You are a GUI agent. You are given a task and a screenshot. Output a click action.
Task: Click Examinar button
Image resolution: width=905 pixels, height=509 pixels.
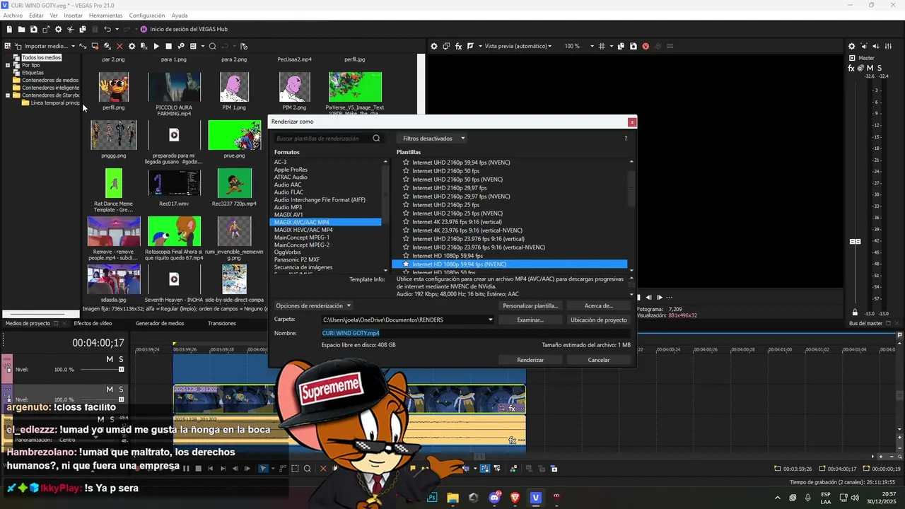click(530, 320)
